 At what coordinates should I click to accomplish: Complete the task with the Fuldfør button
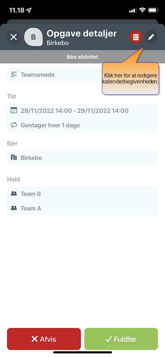point(121,339)
